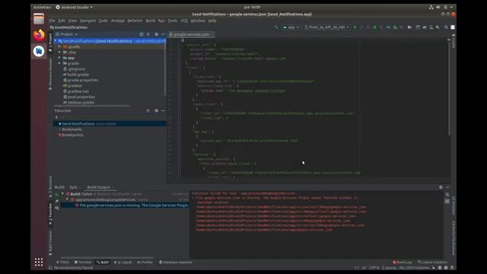Select gradlew.bat in project tree
The width and height of the screenshot is (487, 274).
[x=76, y=91]
